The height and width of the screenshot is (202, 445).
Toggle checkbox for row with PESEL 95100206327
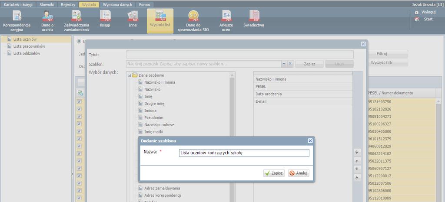[x=79, y=124]
